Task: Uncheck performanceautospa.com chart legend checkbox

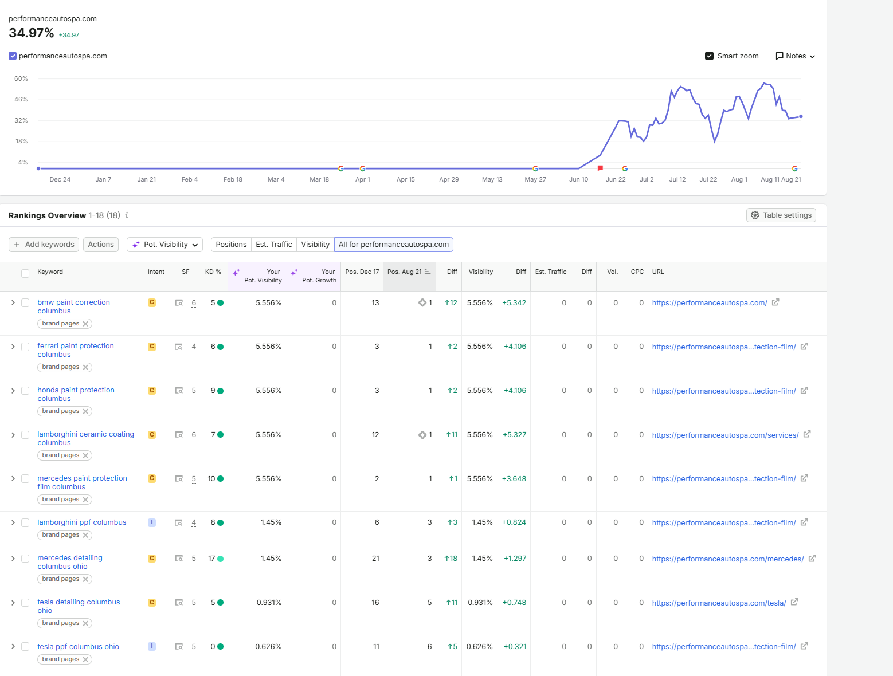Action: coord(13,56)
